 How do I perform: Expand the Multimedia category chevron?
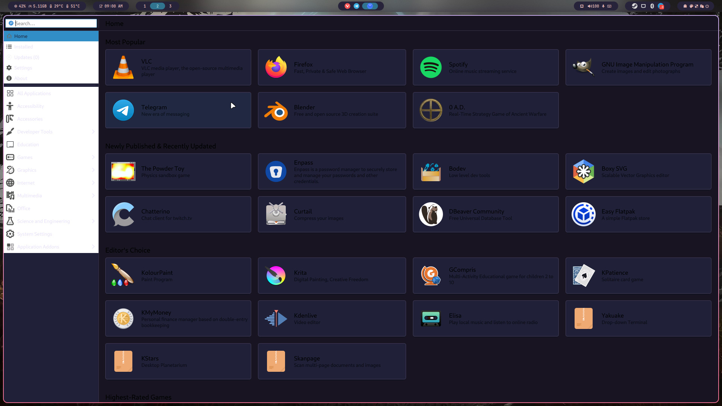[x=93, y=195]
